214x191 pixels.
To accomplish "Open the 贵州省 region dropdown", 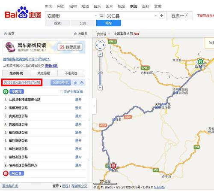I will (x=103, y=34).
